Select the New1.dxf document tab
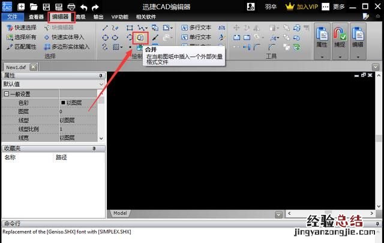Image resolution: width=384 pixels, height=243 pixels. (16, 67)
